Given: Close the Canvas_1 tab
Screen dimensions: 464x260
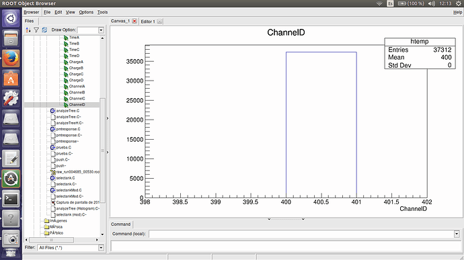Looking at the screenshot, I should pyautogui.click(x=134, y=21).
